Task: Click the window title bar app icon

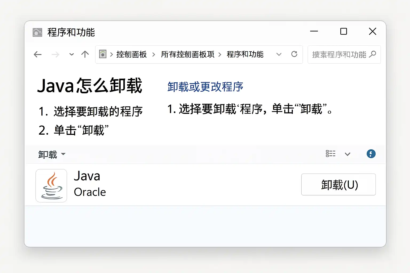Action: click(37, 32)
